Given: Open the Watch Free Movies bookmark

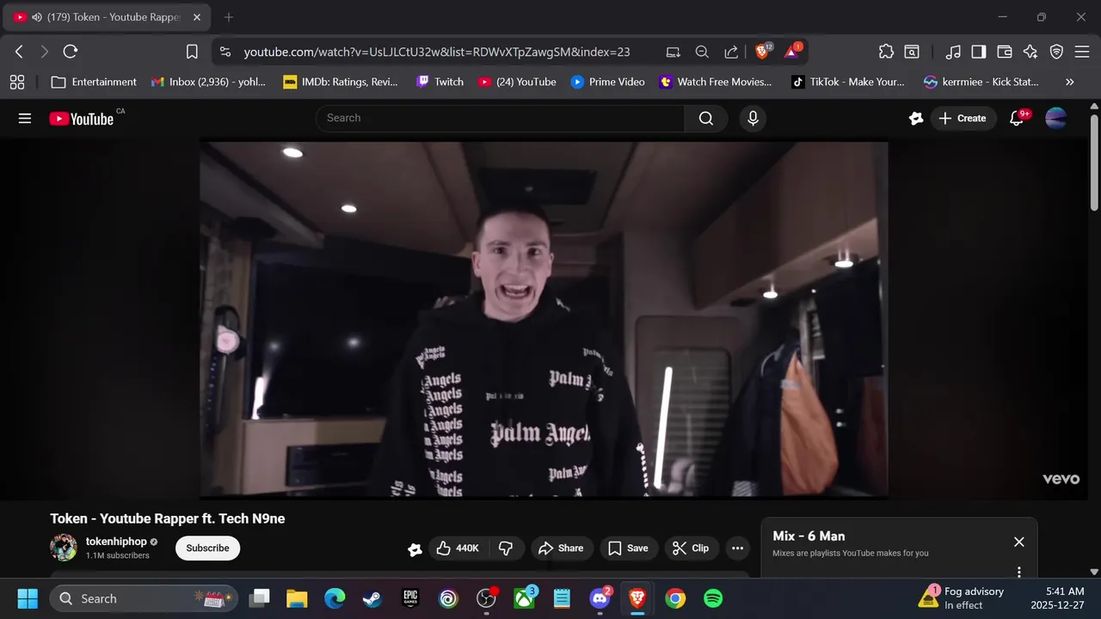Looking at the screenshot, I should [x=716, y=83].
